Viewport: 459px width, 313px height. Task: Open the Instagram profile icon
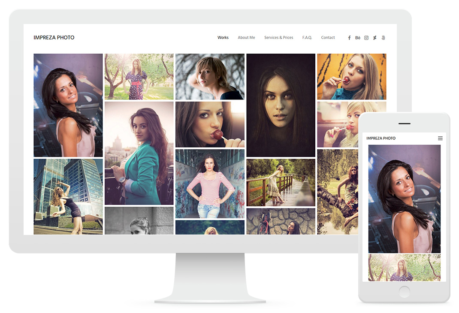point(366,38)
